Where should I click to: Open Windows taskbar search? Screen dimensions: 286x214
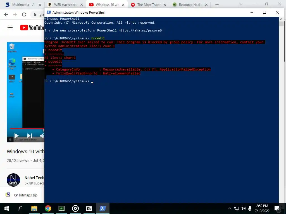pyautogui.click(x=20, y=208)
